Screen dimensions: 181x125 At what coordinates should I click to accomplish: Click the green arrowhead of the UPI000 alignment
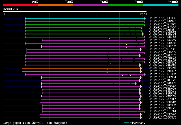click(142, 28)
